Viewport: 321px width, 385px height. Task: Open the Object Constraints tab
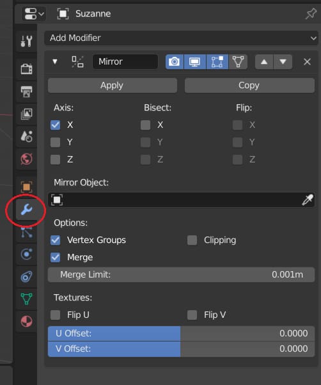(26, 277)
